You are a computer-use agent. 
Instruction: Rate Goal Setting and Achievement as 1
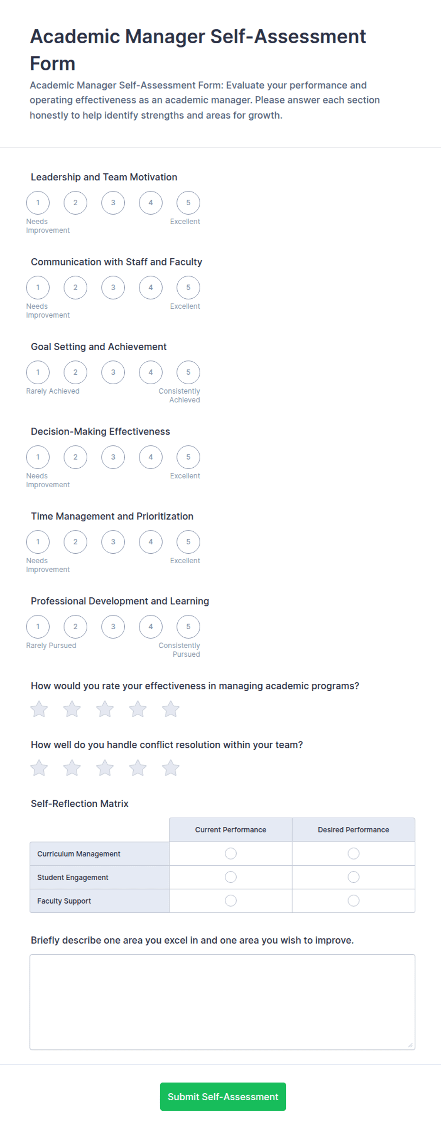pyautogui.click(x=38, y=372)
